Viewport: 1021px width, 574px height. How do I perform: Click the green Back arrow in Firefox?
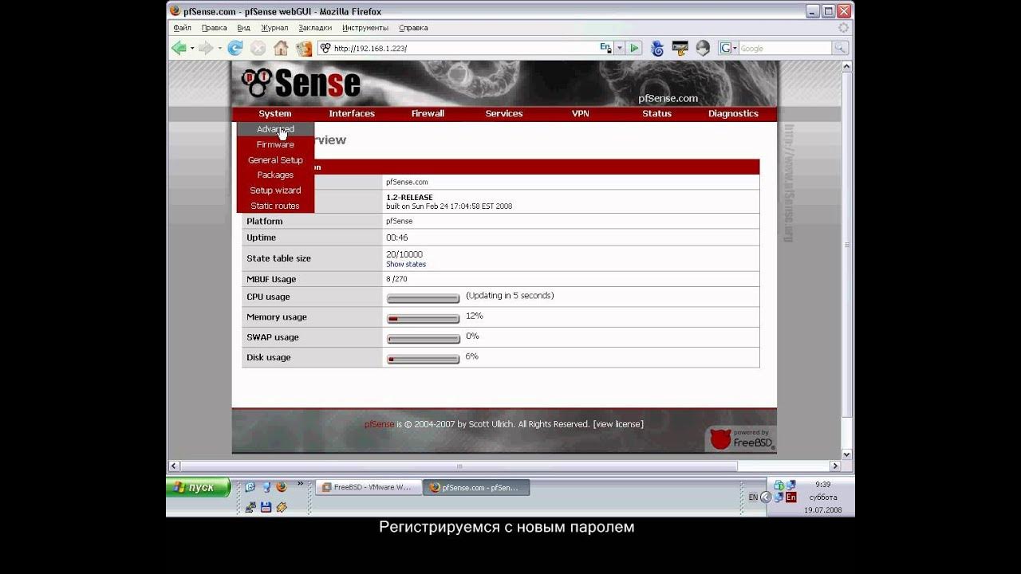coord(179,49)
